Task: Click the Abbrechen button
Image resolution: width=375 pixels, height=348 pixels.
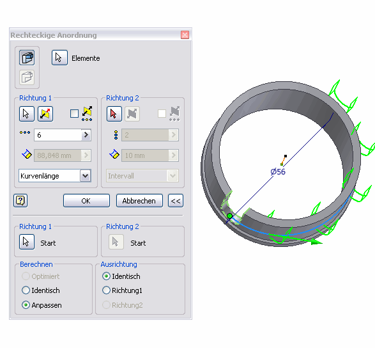Action: coord(139,201)
